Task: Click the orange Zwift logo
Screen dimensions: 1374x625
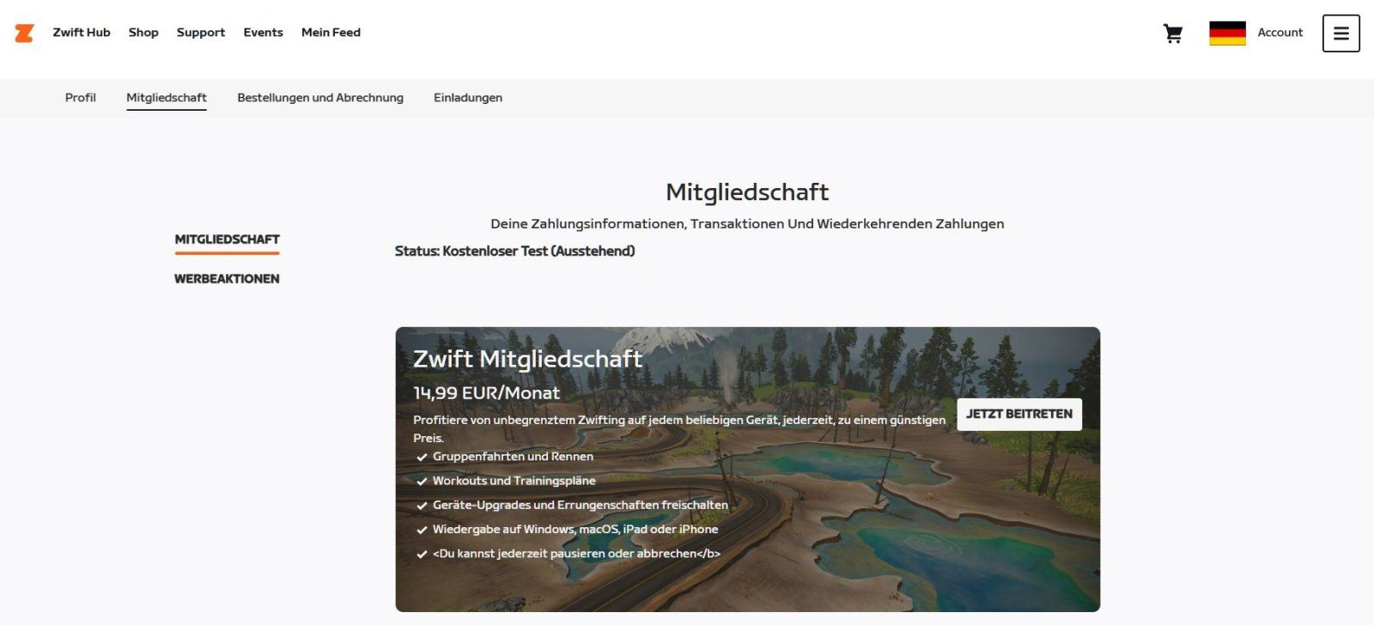Action: click(24, 33)
